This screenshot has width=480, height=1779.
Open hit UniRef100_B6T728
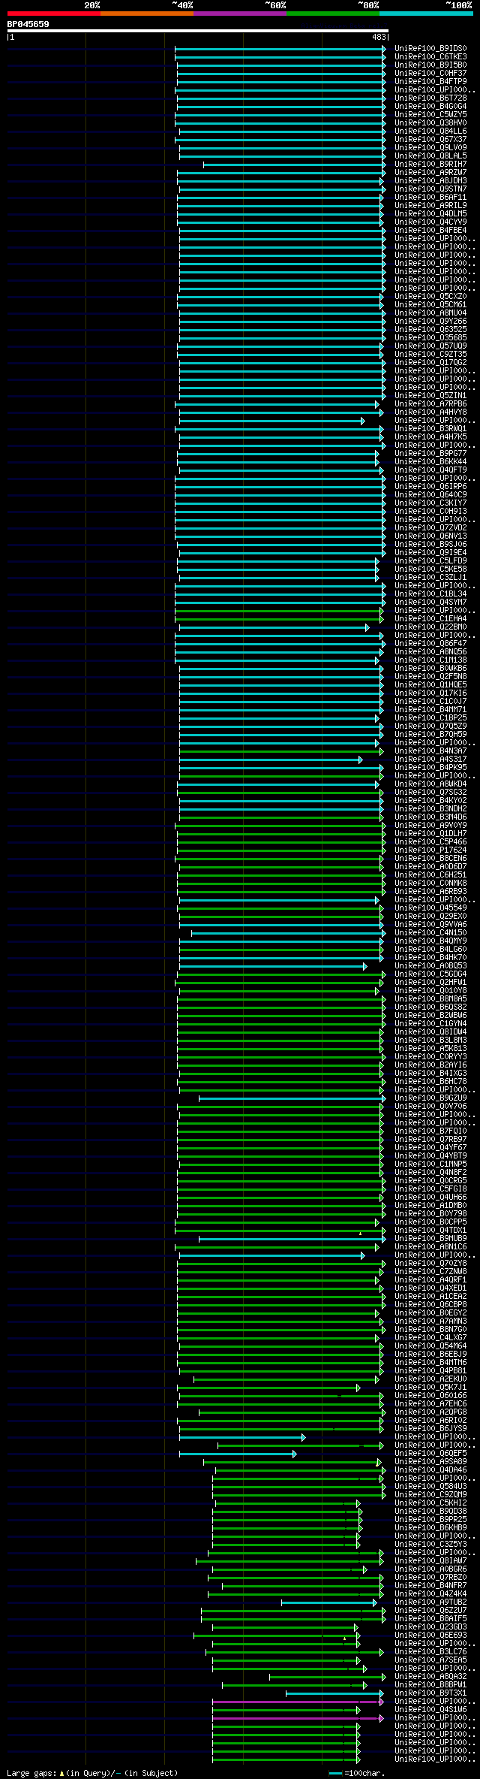point(430,98)
